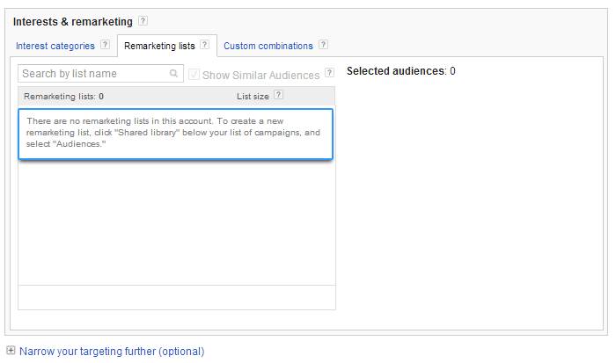Open help icon beside List size column
This screenshot has width=616, height=363.
pos(279,95)
